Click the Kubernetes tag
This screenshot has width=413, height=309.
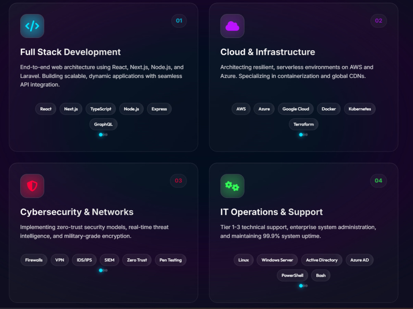click(x=360, y=109)
